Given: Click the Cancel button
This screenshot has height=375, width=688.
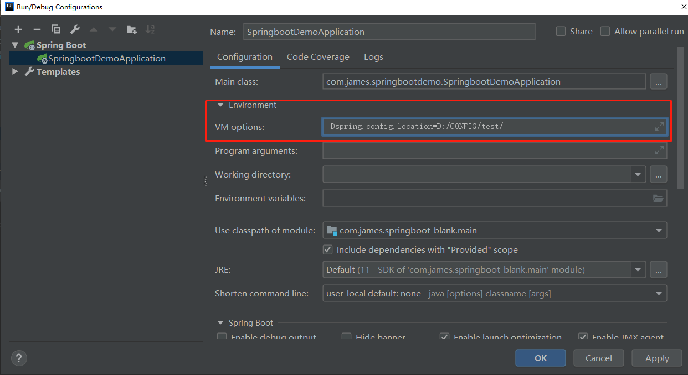Looking at the screenshot, I should (599, 358).
